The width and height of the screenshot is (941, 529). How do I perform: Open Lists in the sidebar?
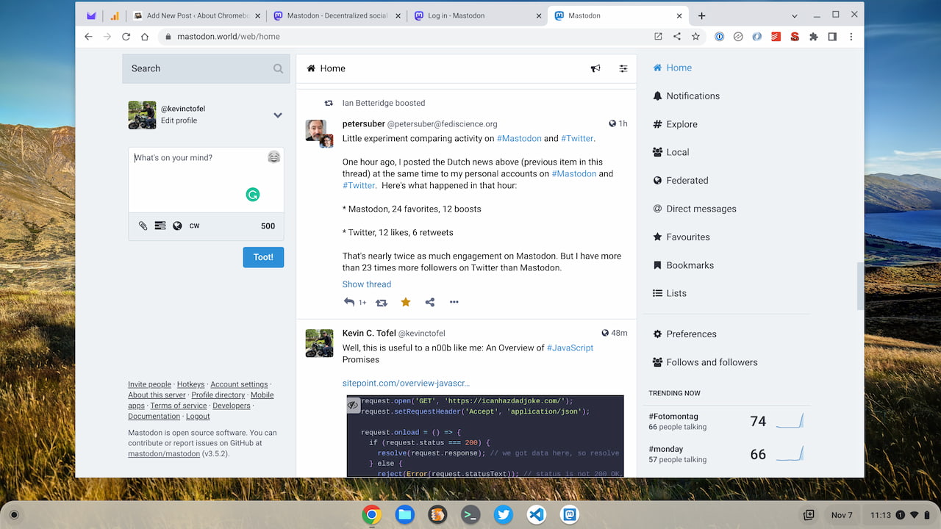tap(670, 293)
